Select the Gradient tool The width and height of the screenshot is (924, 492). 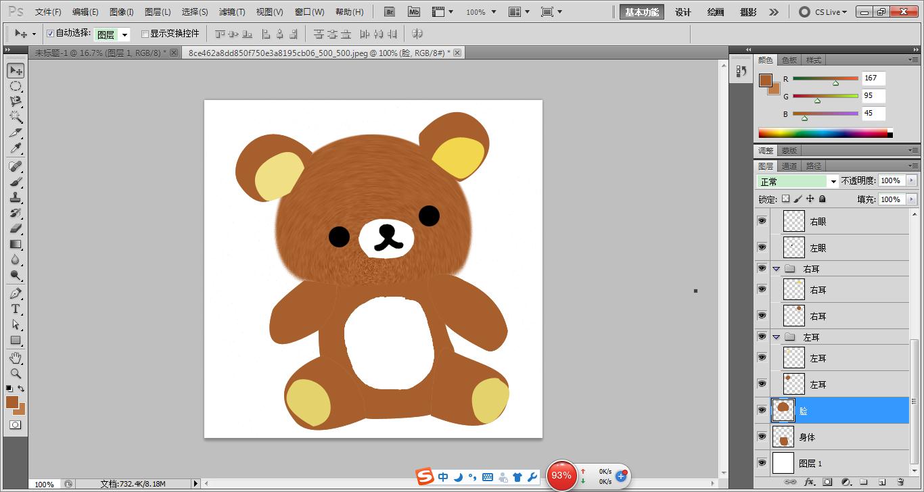(16, 244)
